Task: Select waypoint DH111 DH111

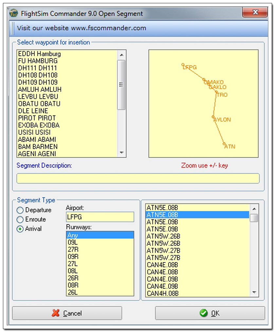Action: click(x=67, y=68)
